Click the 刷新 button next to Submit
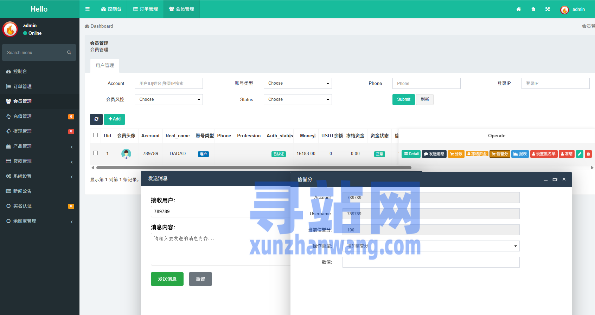595x315 pixels. [425, 99]
